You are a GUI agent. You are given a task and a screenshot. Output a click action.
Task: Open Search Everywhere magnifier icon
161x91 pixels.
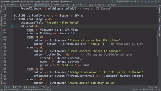tap(159, 2)
